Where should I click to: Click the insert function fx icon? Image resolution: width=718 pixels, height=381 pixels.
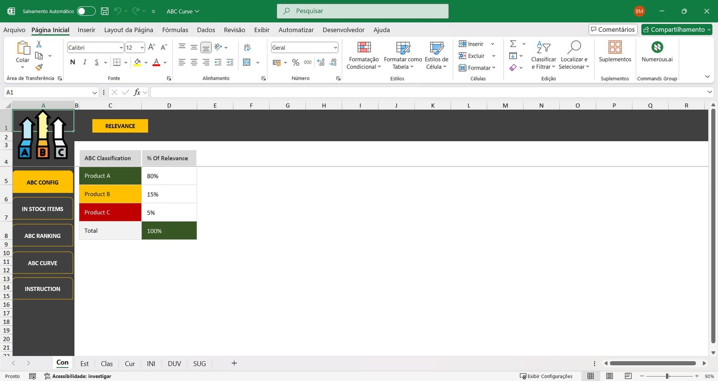[x=137, y=92]
